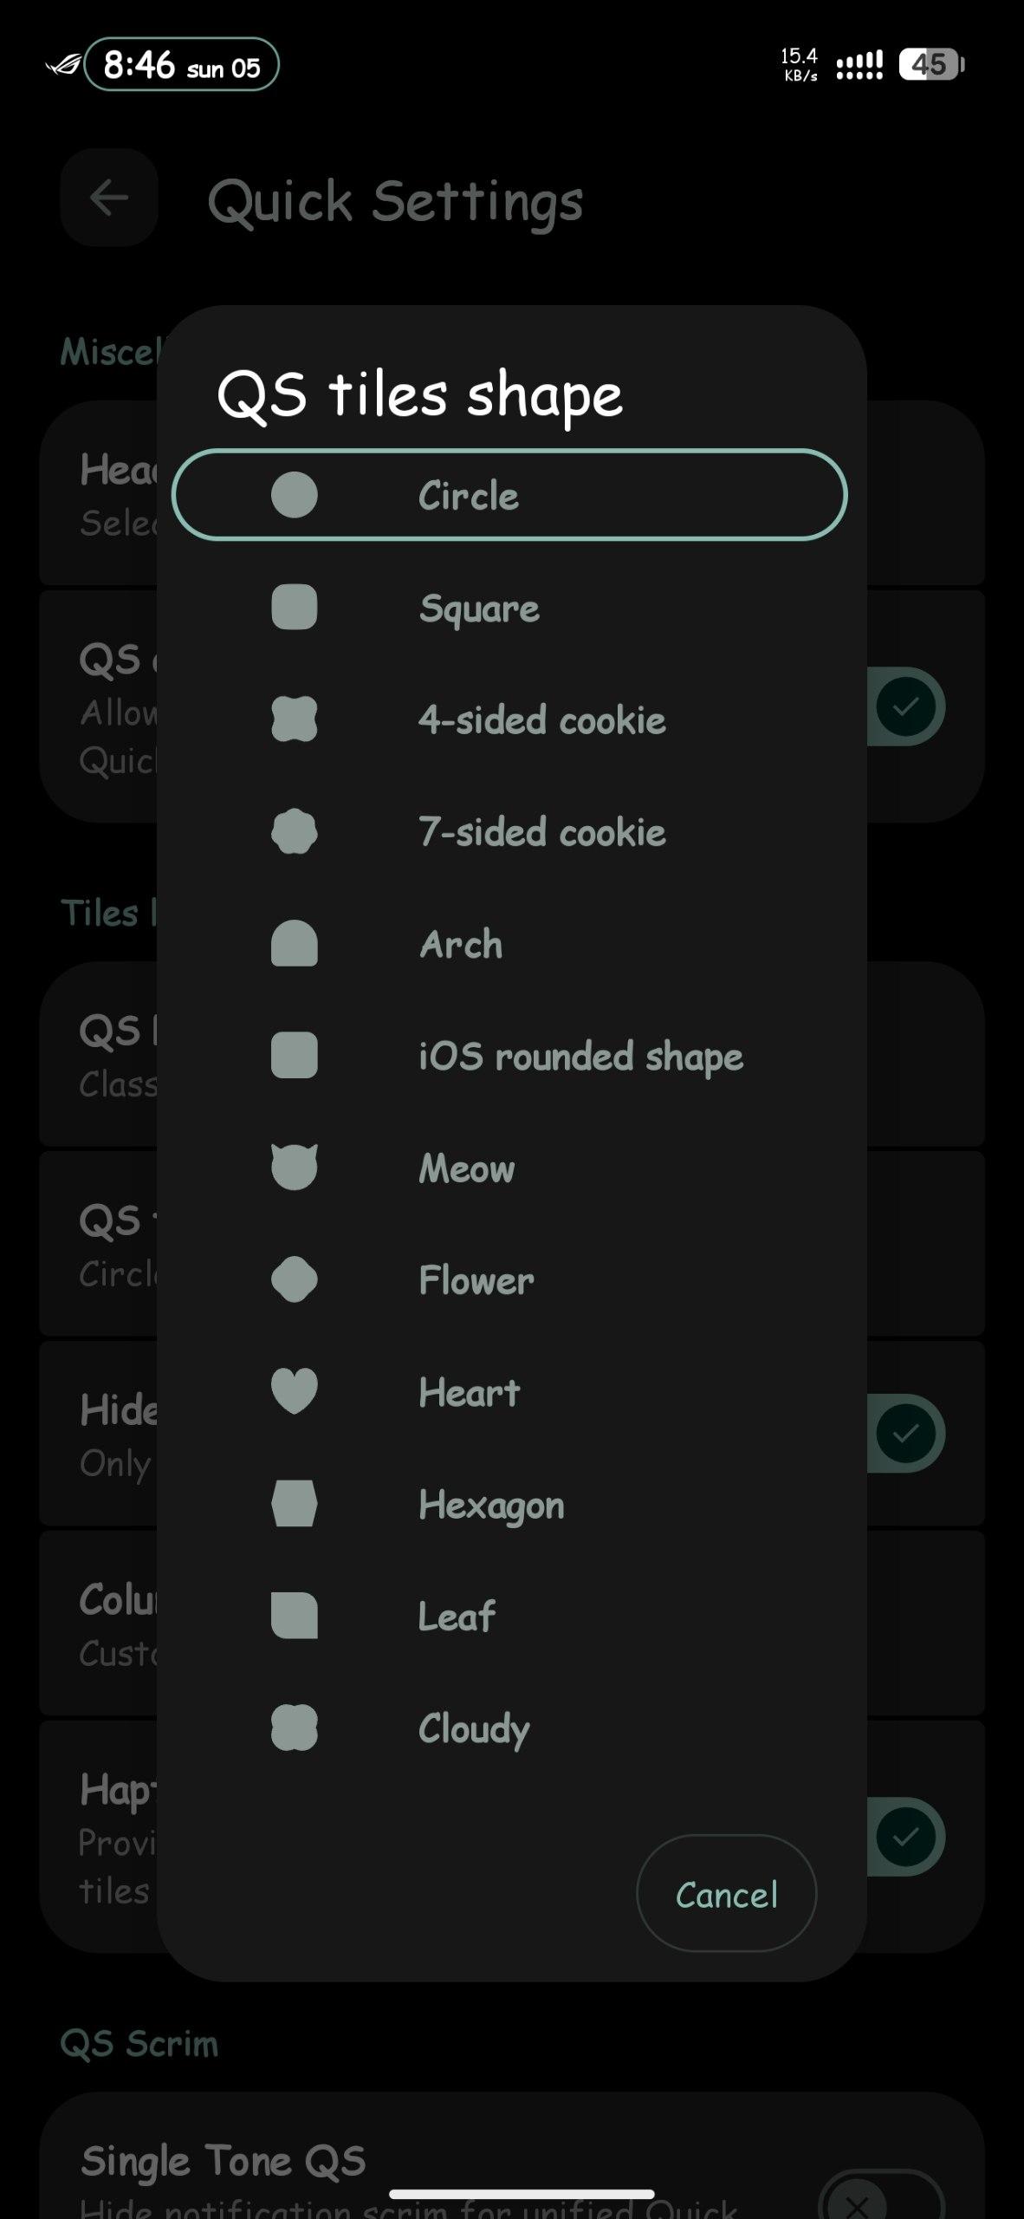1024x2219 pixels.
Task: Click the 4-sided cookie shape icon
Action: (294, 719)
